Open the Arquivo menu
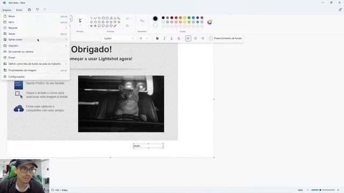The width and height of the screenshot is (344, 193). coord(7,10)
